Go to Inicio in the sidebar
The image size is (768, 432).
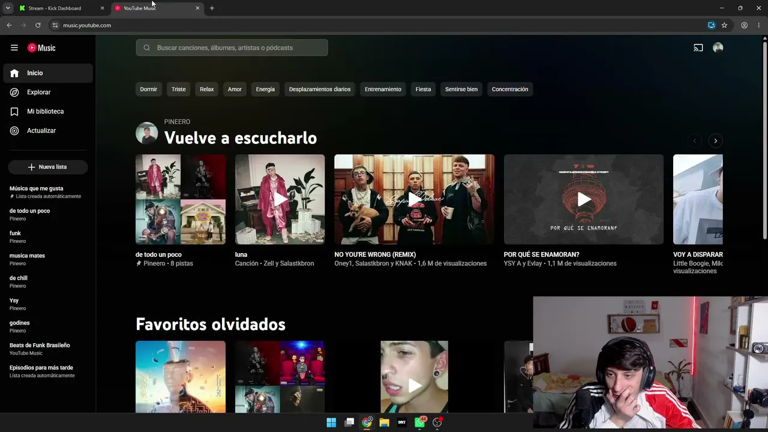tap(48, 73)
